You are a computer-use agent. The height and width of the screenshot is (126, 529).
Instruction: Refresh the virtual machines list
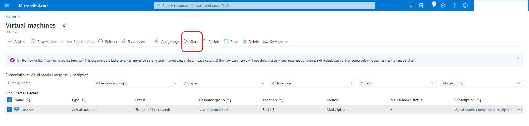[x=107, y=42]
